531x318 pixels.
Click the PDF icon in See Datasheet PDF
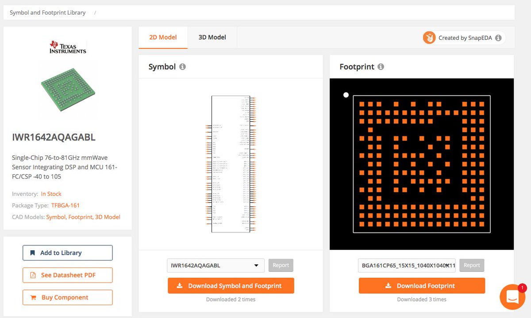click(33, 275)
